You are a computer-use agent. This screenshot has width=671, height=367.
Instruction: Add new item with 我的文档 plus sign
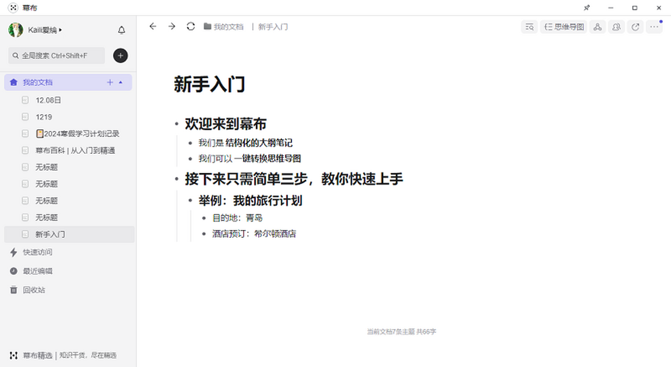[x=110, y=83]
